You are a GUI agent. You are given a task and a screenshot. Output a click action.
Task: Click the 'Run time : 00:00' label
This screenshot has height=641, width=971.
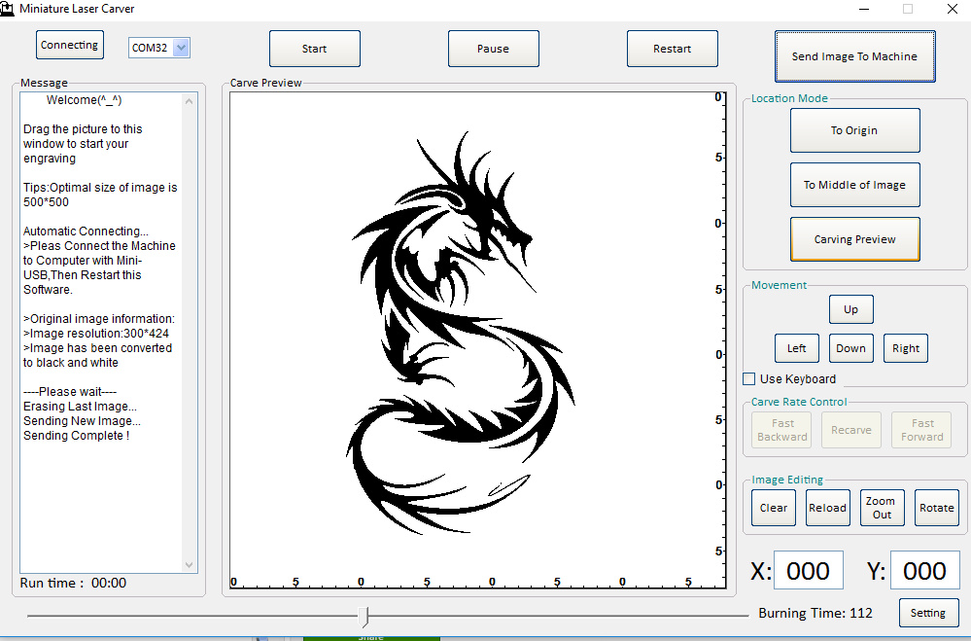(x=73, y=583)
